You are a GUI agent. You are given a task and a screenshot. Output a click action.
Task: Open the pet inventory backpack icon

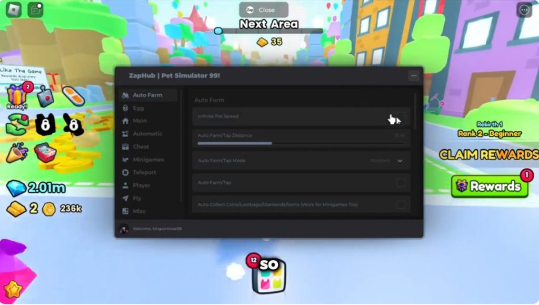point(268,276)
